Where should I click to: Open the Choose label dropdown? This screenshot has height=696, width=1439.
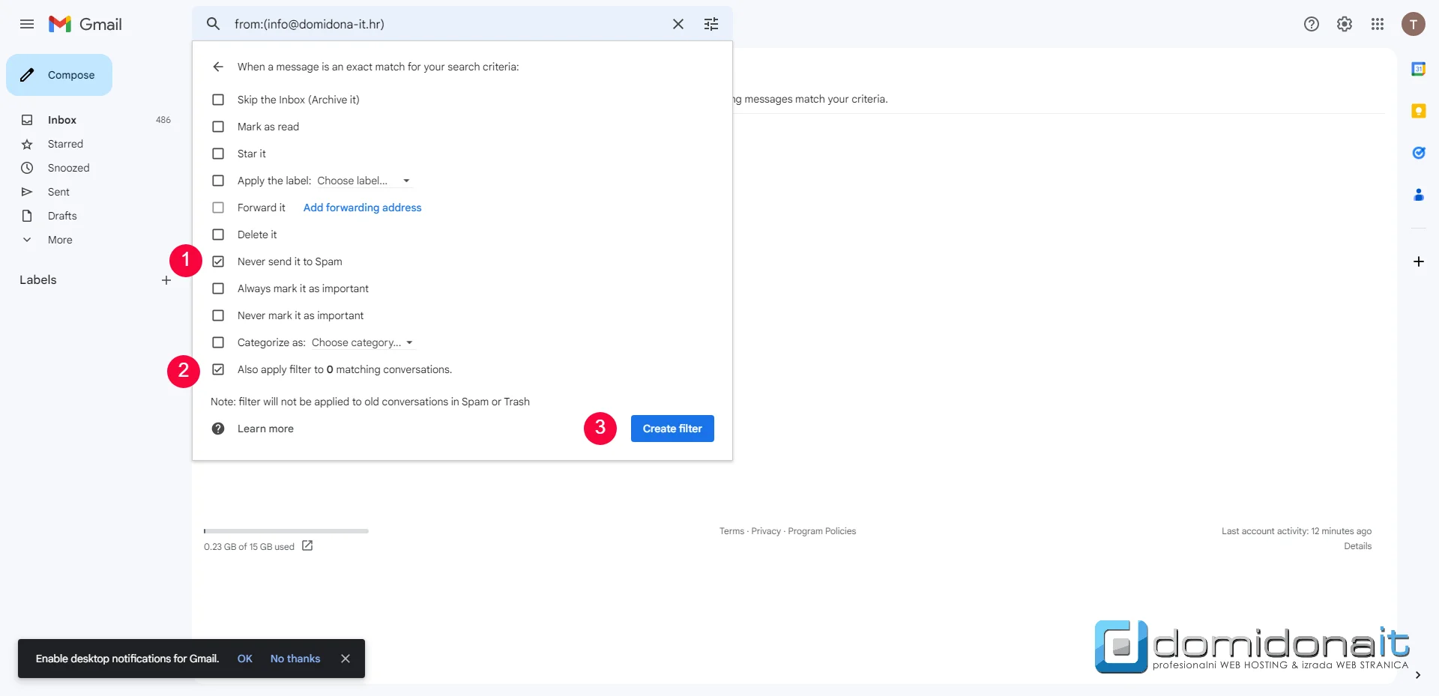tap(363, 181)
